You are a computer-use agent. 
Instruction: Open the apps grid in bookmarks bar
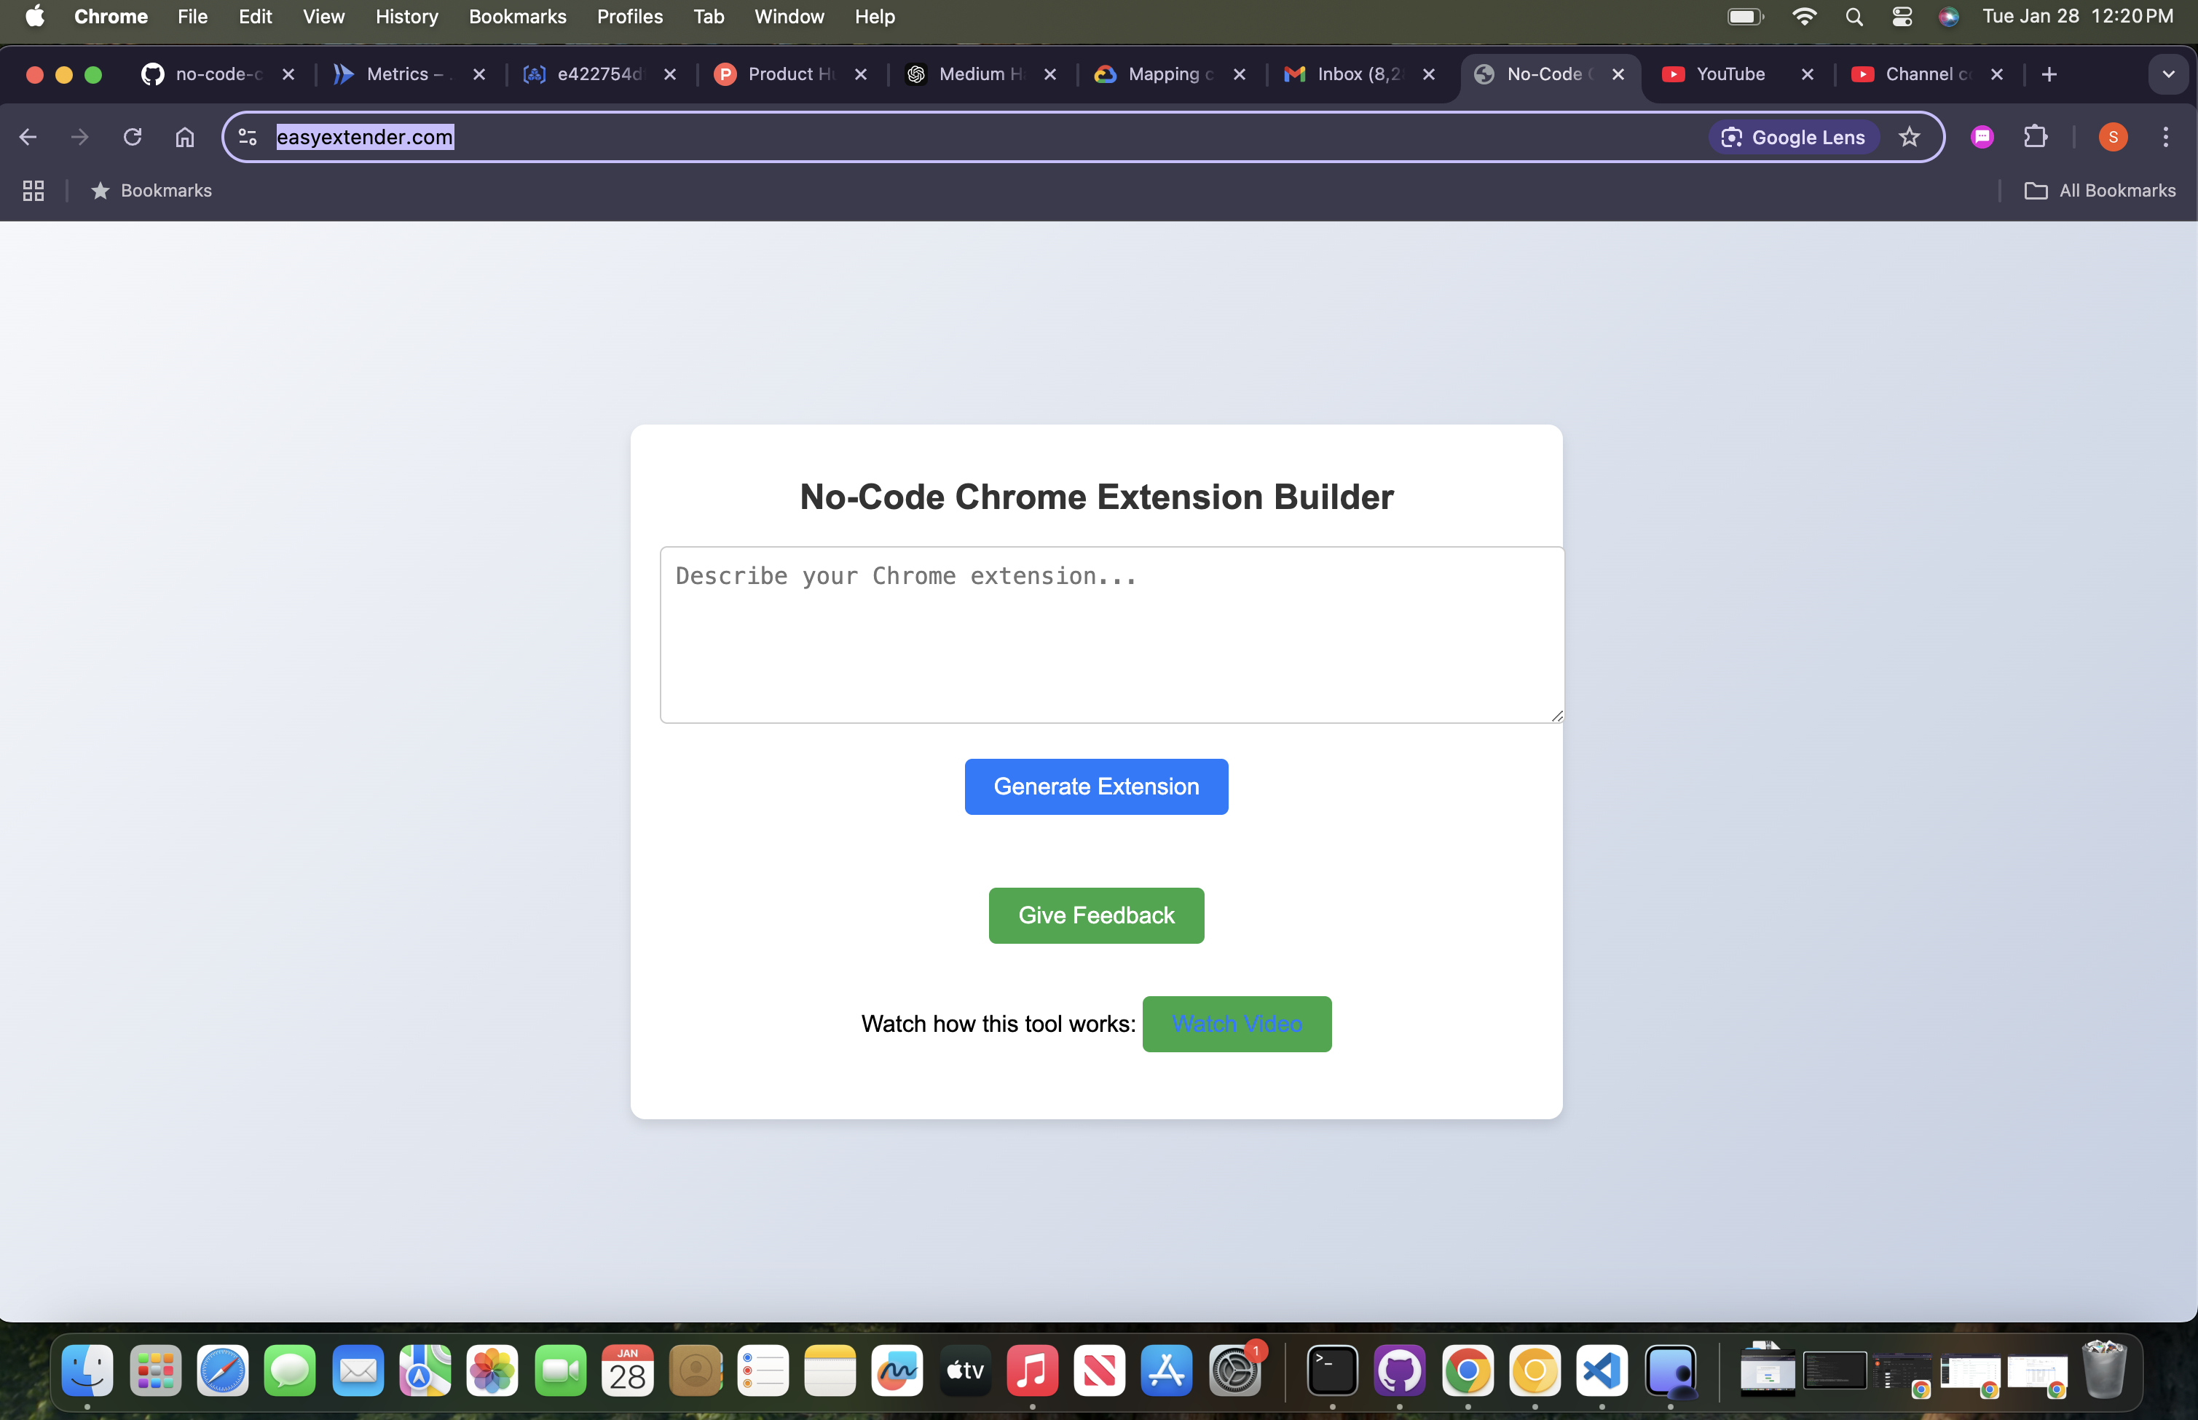point(34,191)
